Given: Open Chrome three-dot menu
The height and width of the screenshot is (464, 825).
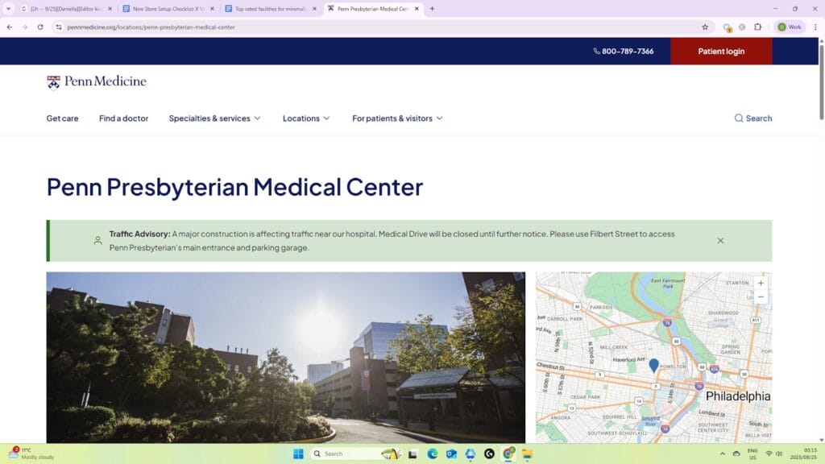Looking at the screenshot, I should pyautogui.click(x=815, y=27).
